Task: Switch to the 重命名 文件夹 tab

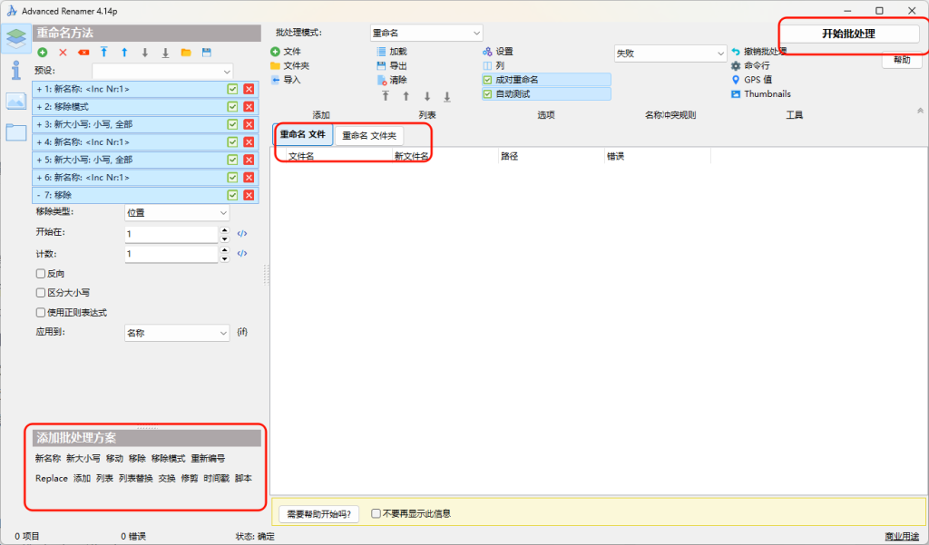Action: pyautogui.click(x=368, y=135)
